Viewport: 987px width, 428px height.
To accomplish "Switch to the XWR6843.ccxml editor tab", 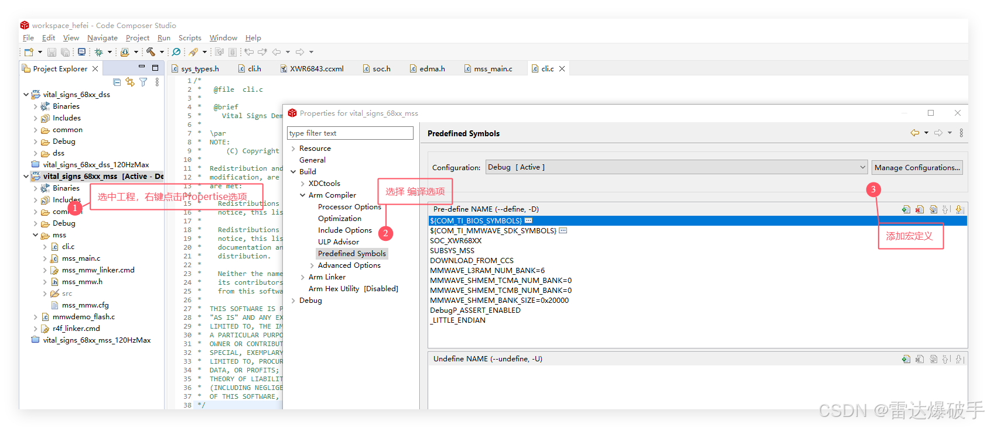I will coord(312,69).
